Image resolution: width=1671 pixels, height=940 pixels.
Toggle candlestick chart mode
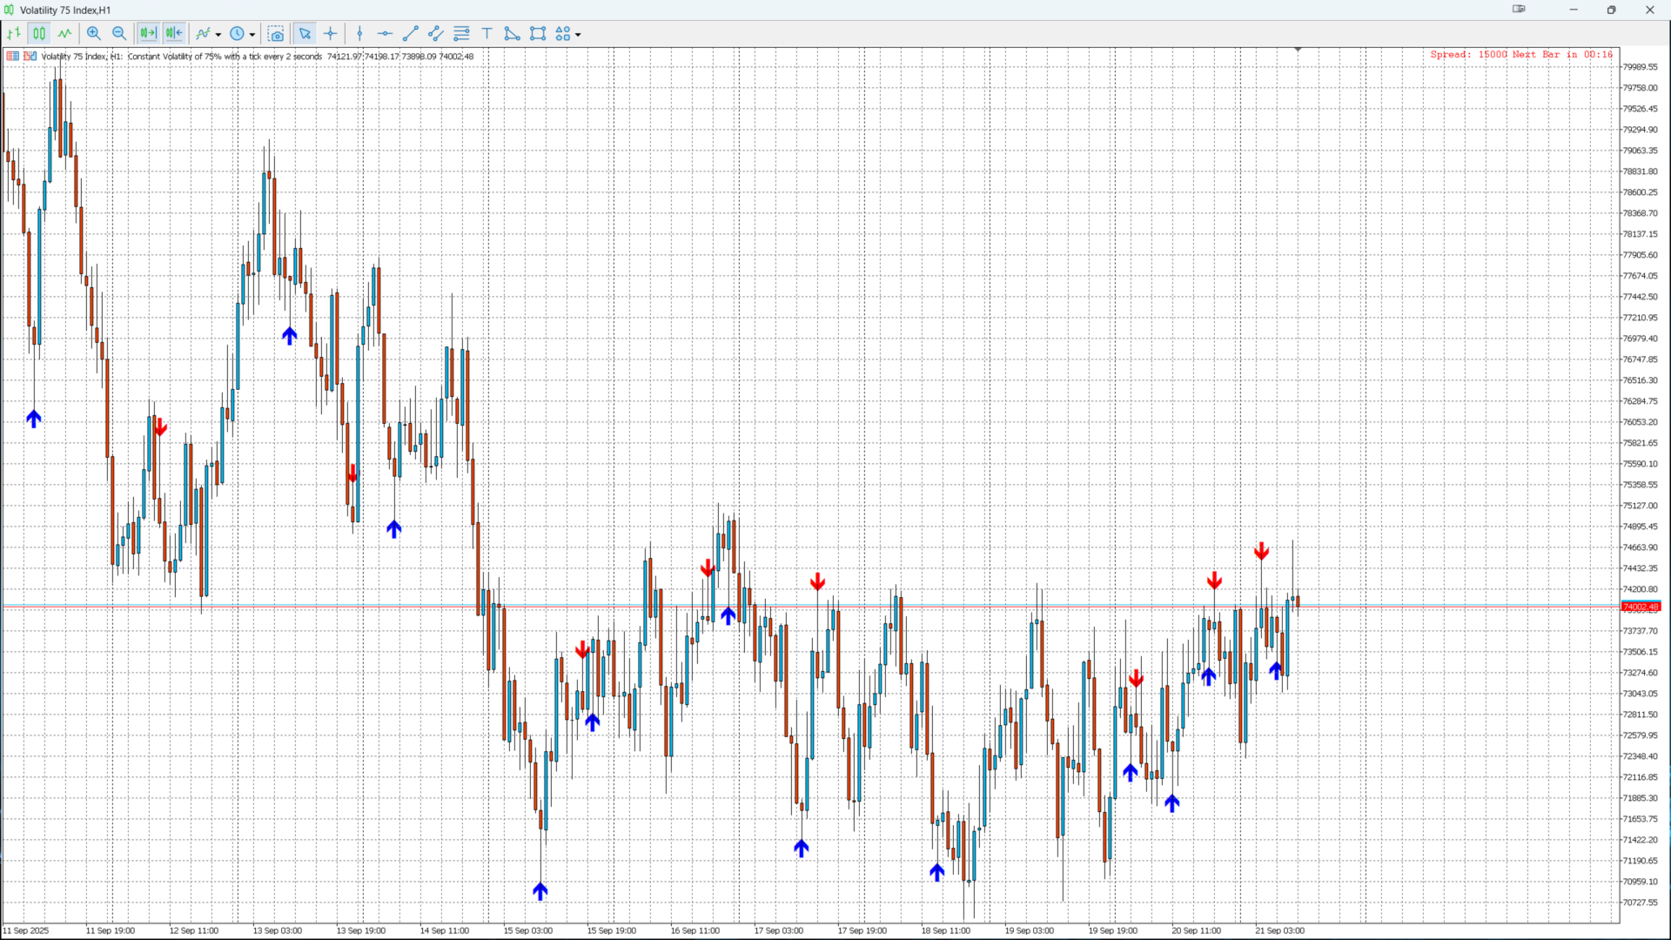click(x=39, y=34)
